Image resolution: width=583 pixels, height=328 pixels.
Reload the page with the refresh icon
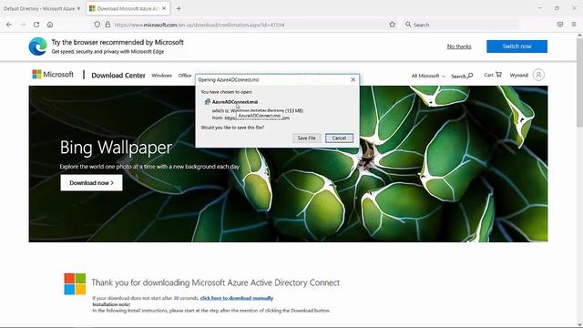(36, 25)
